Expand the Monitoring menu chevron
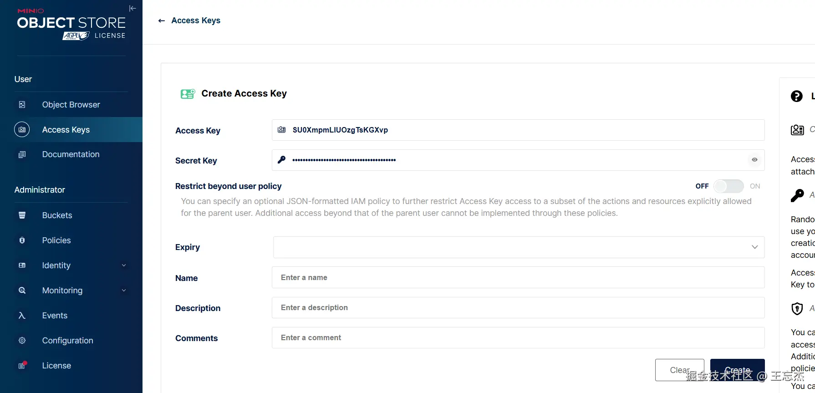 tap(124, 291)
